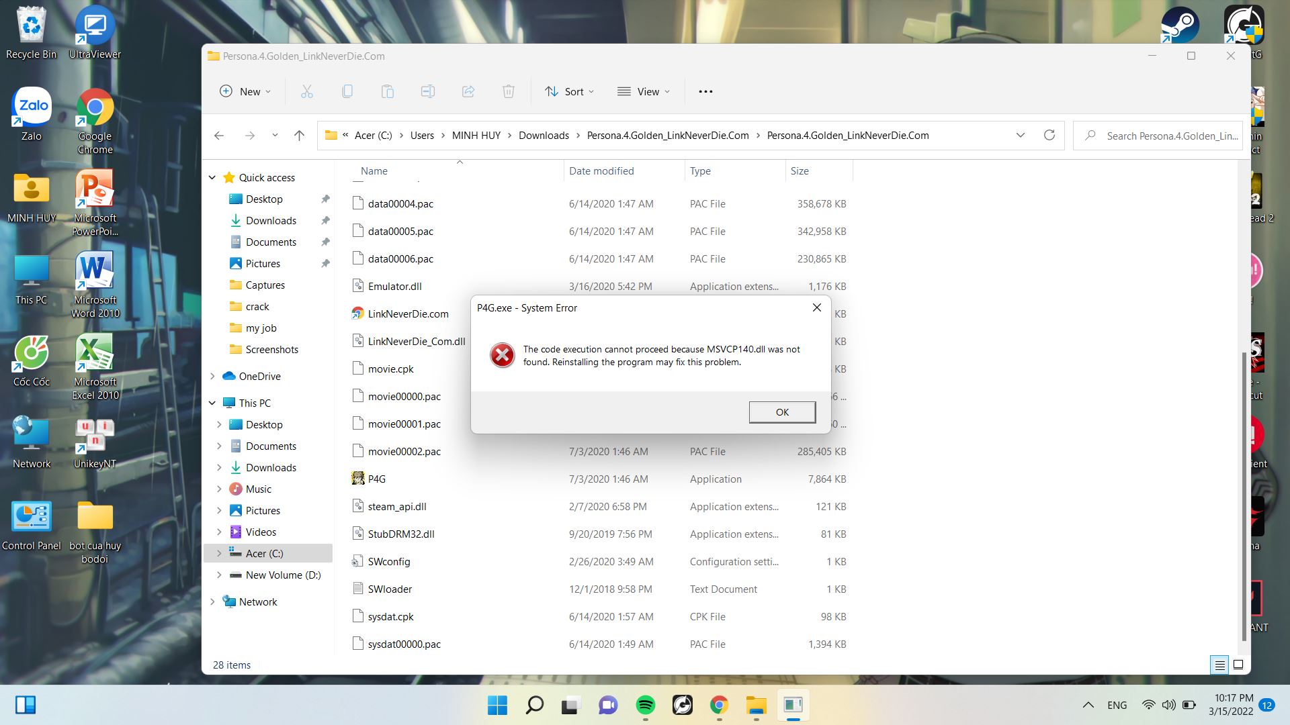The image size is (1290, 725).
Task: Switch to details view in status bar
Action: coord(1219,665)
